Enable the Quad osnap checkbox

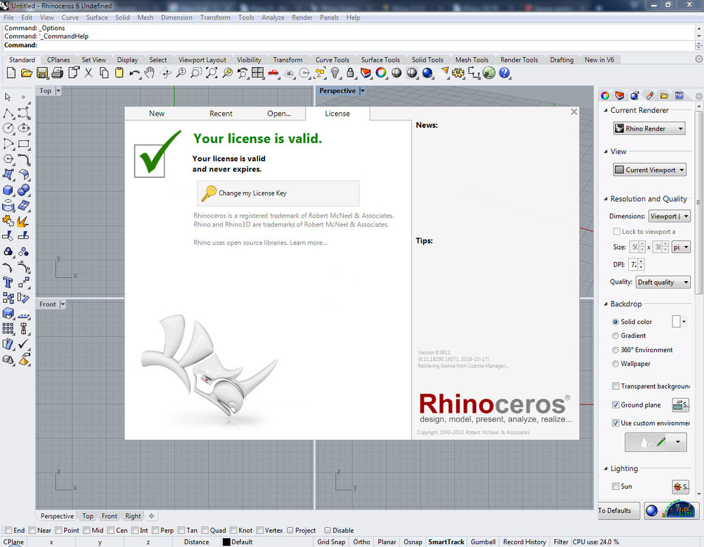[x=205, y=531]
